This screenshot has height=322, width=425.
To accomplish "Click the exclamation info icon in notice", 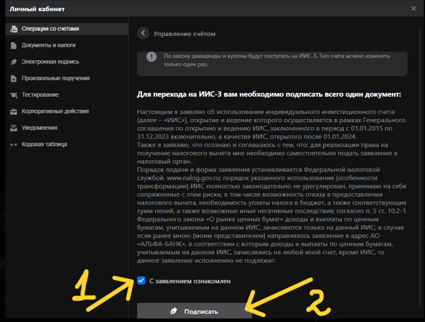I will click(151, 57).
